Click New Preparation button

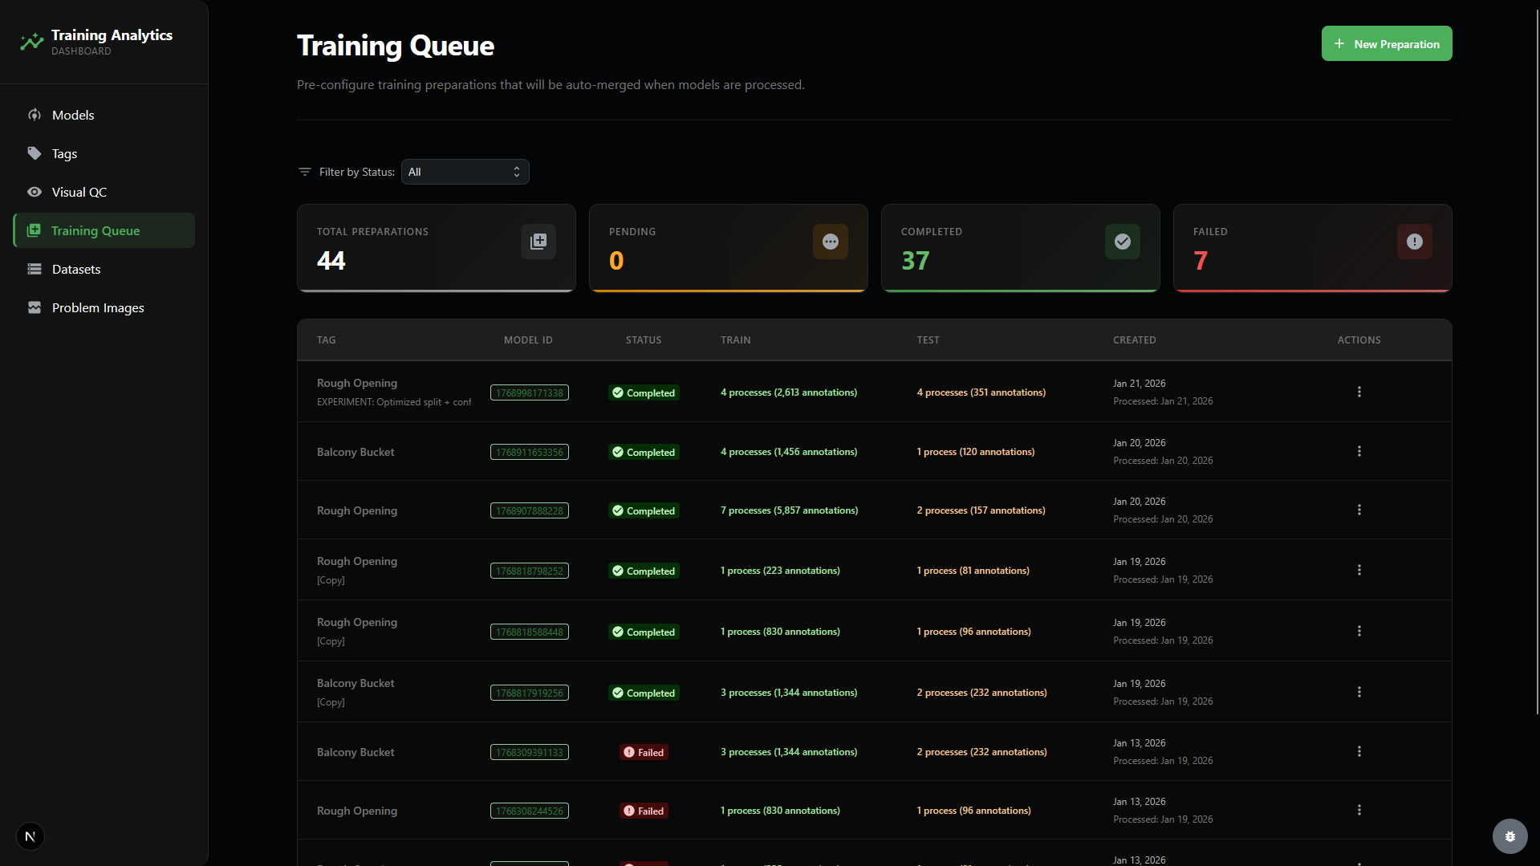pyautogui.click(x=1387, y=43)
